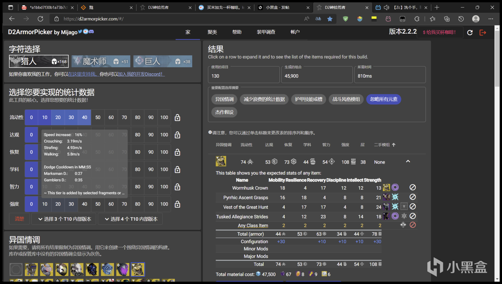Image resolution: width=502 pixels, height=284 pixels.
Task: Open browser extensions puzzle icon
Action: point(417,19)
